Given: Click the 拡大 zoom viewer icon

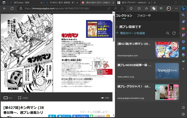Looking at the screenshot, I should 5,98.
